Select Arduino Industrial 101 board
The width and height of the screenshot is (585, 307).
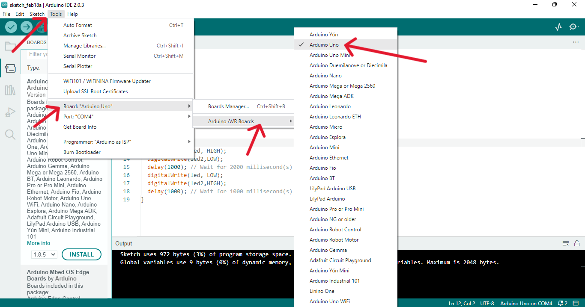pyautogui.click(x=346, y=281)
